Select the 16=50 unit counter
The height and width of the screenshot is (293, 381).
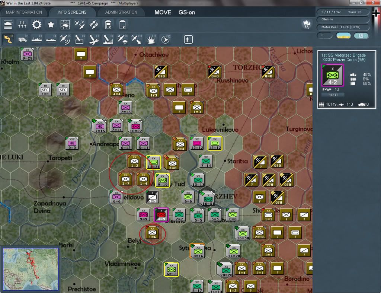point(243,233)
